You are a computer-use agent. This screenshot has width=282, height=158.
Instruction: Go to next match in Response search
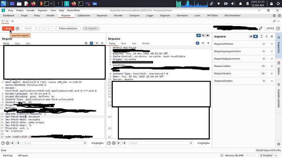pos(124,143)
